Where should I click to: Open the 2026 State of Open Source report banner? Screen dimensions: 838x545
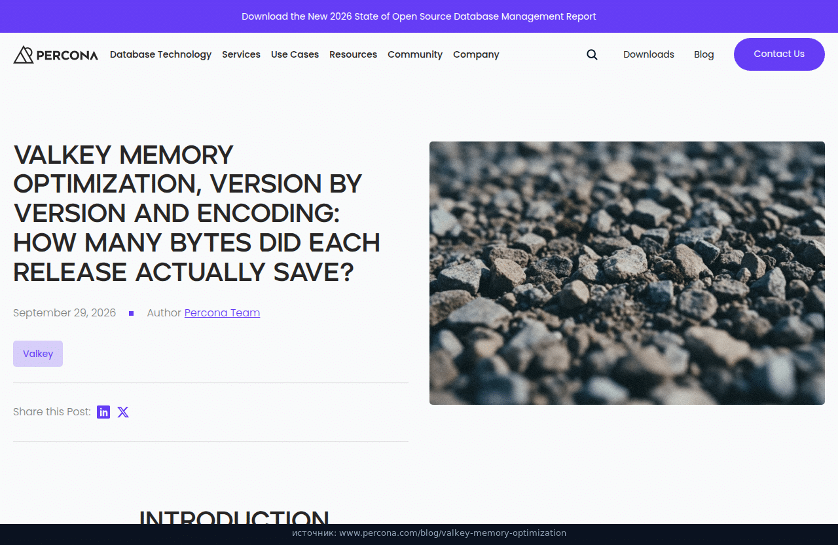(x=419, y=16)
